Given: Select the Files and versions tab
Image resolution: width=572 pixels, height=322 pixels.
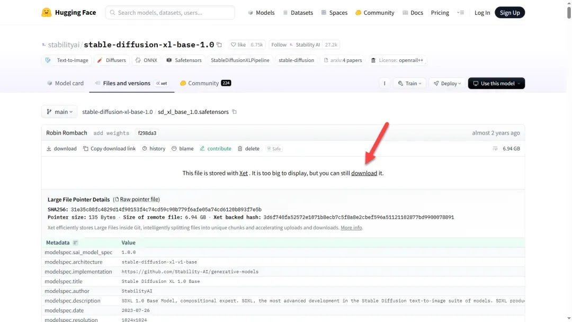Looking at the screenshot, I should coord(132,83).
